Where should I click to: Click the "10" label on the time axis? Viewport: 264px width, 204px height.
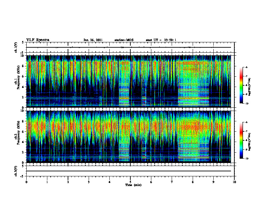pyautogui.click(x=234, y=182)
